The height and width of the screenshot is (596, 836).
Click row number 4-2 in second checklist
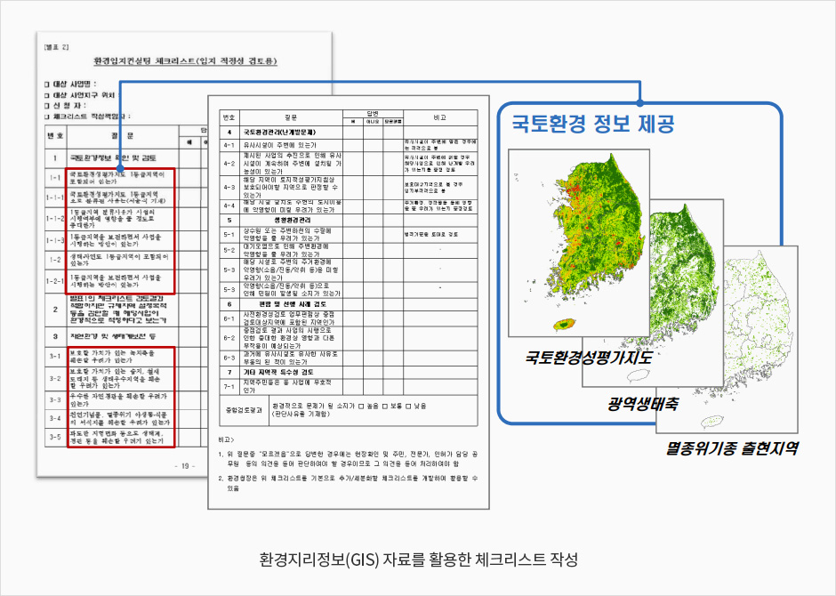click(x=229, y=164)
